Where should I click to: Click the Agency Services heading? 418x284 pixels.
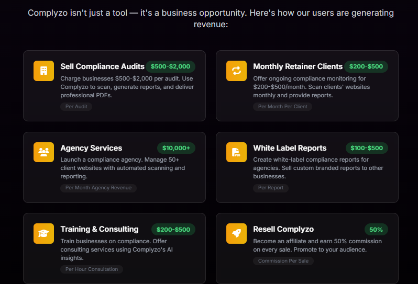coord(91,148)
